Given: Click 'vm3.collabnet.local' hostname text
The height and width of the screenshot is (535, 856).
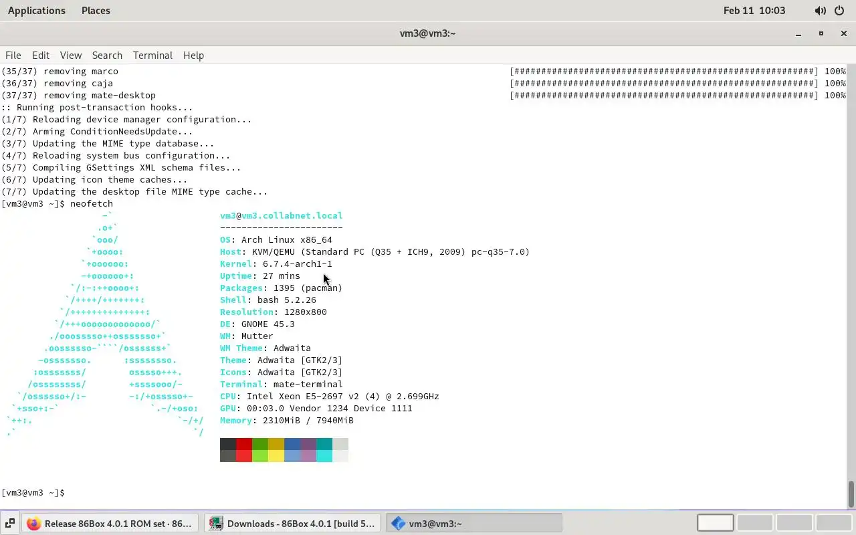Looking at the screenshot, I should click(292, 216).
